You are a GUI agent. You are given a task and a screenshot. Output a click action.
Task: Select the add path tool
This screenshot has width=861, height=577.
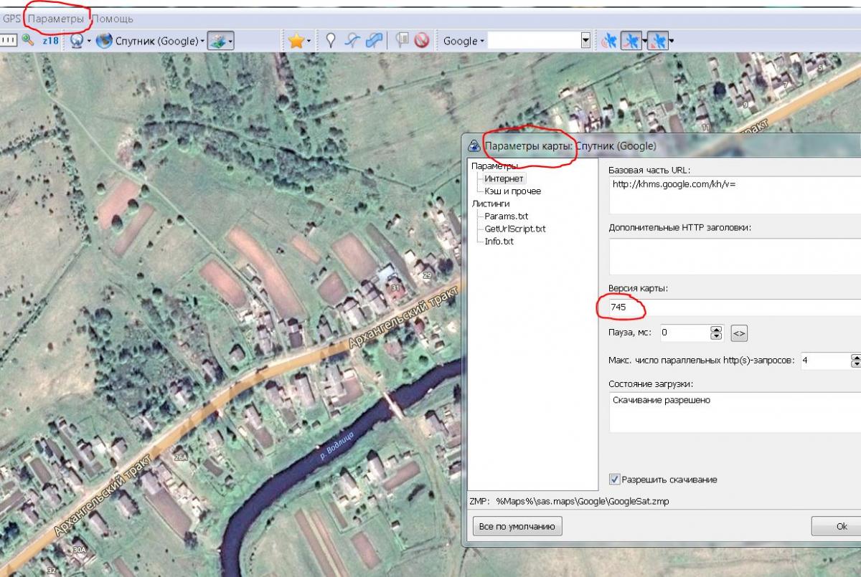click(352, 41)
